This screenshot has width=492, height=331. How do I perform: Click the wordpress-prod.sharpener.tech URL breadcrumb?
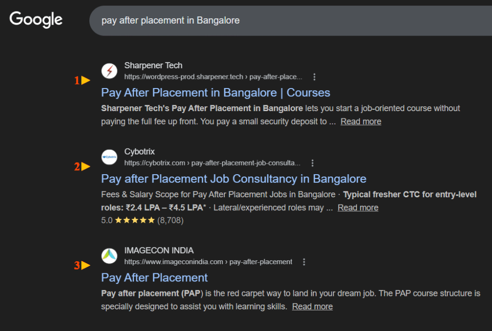(x=213, y=76)
